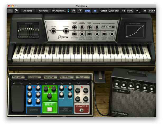Click the Pickup Axis knob
The width and height of the screenshot is (163, 126).
coord(89,27)
